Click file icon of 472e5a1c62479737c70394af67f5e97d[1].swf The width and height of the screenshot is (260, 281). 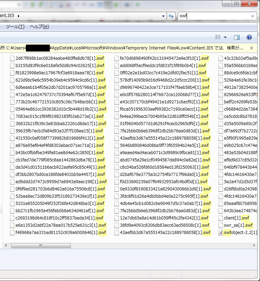click(x=12, y=95)
